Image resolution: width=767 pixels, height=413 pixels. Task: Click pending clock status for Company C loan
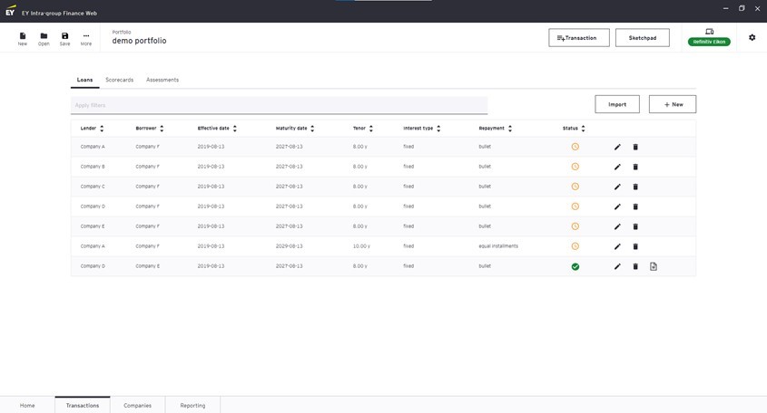(575, 187)
